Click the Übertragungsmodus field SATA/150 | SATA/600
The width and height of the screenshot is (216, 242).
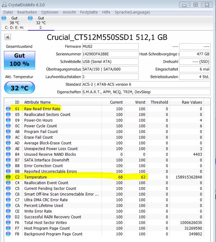[x=110, y=69]
